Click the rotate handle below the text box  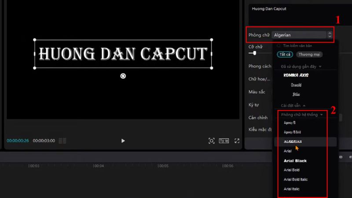click(123, 76)
